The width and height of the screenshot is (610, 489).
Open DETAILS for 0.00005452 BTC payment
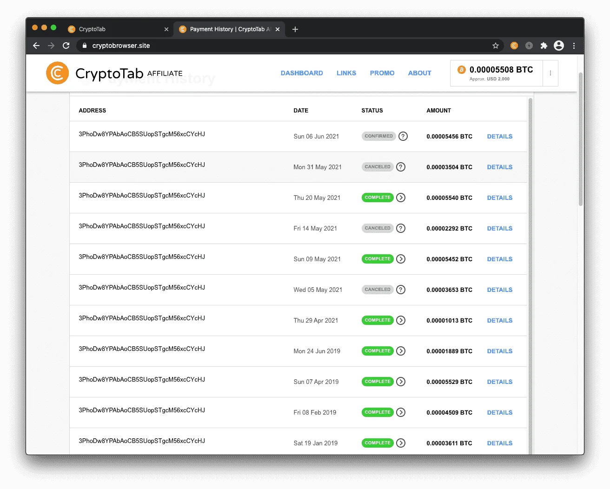[x=500, y=259]
